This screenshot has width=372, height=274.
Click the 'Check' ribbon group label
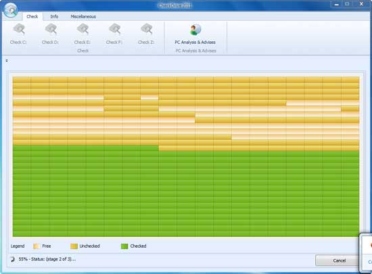[83, 51]
